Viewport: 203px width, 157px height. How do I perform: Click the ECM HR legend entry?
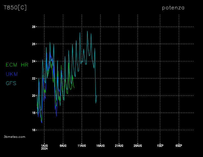pos(17,65)
